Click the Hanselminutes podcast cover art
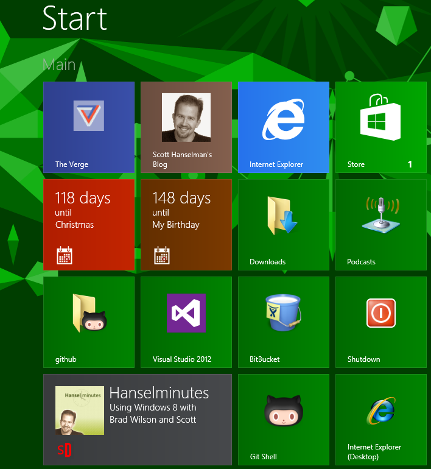The height and width of the screenshot is (469, 431). point(80,411)
